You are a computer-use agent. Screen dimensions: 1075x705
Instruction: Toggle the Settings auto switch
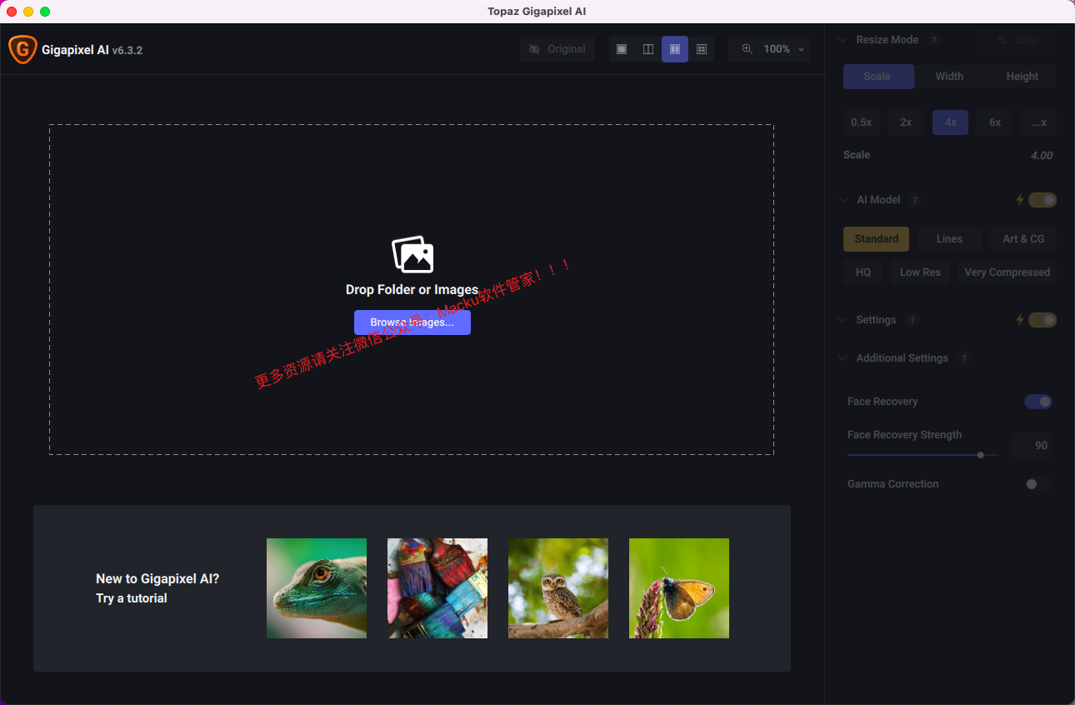(1042, 320)
